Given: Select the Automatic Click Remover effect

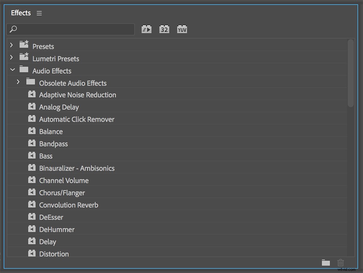Looking at the screenshot, I should [77, 119].
